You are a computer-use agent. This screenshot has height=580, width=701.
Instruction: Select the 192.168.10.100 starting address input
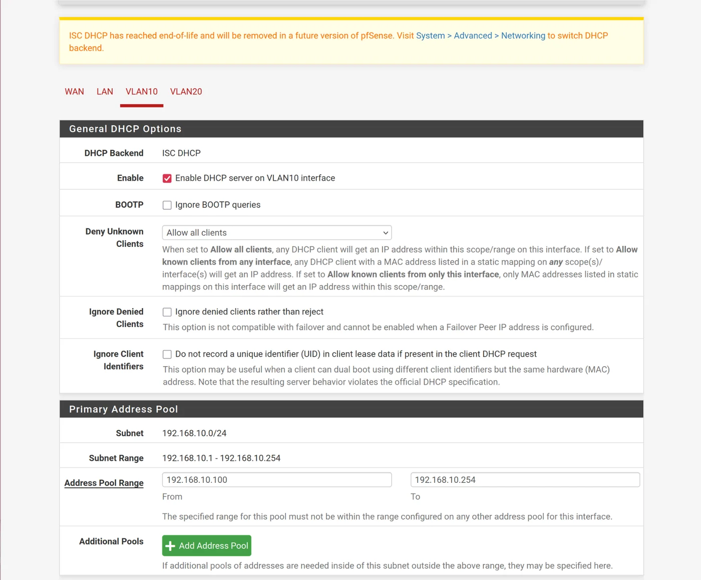[276, 479]
